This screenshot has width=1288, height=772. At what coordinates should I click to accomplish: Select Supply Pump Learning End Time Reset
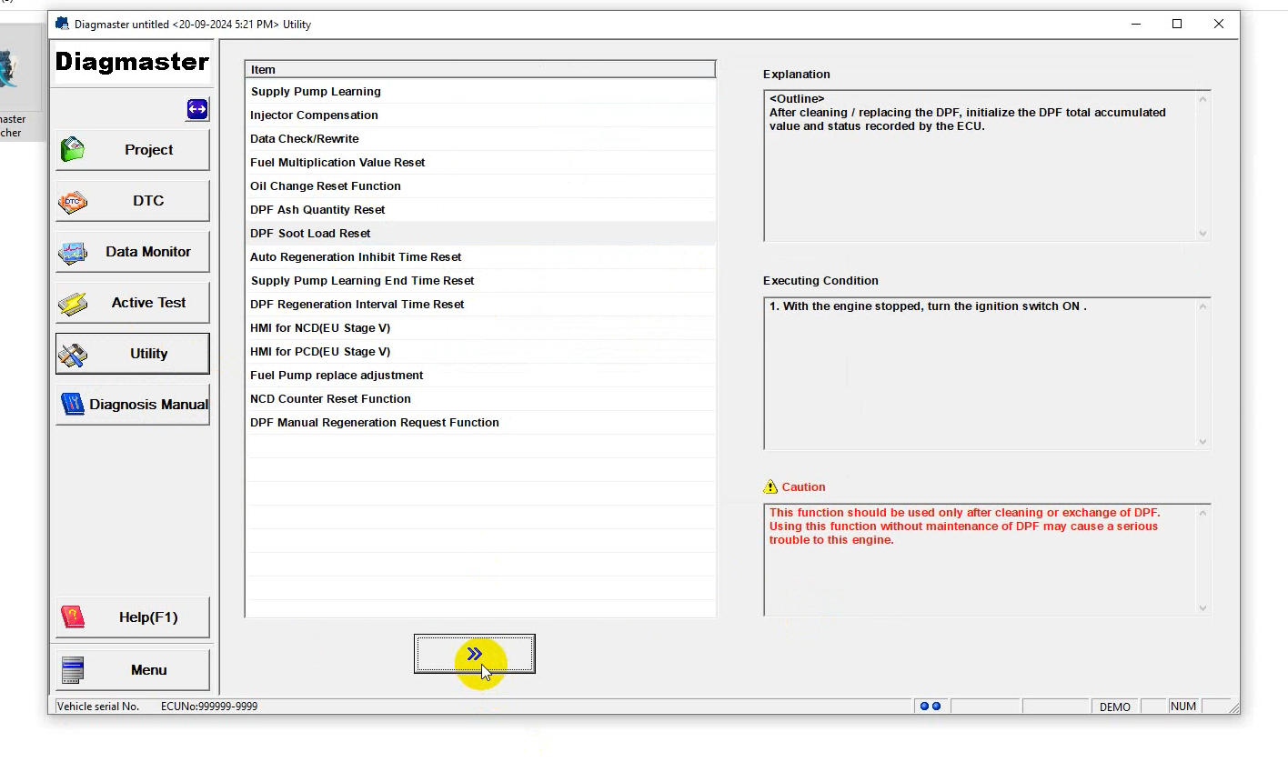pos(480,281)
